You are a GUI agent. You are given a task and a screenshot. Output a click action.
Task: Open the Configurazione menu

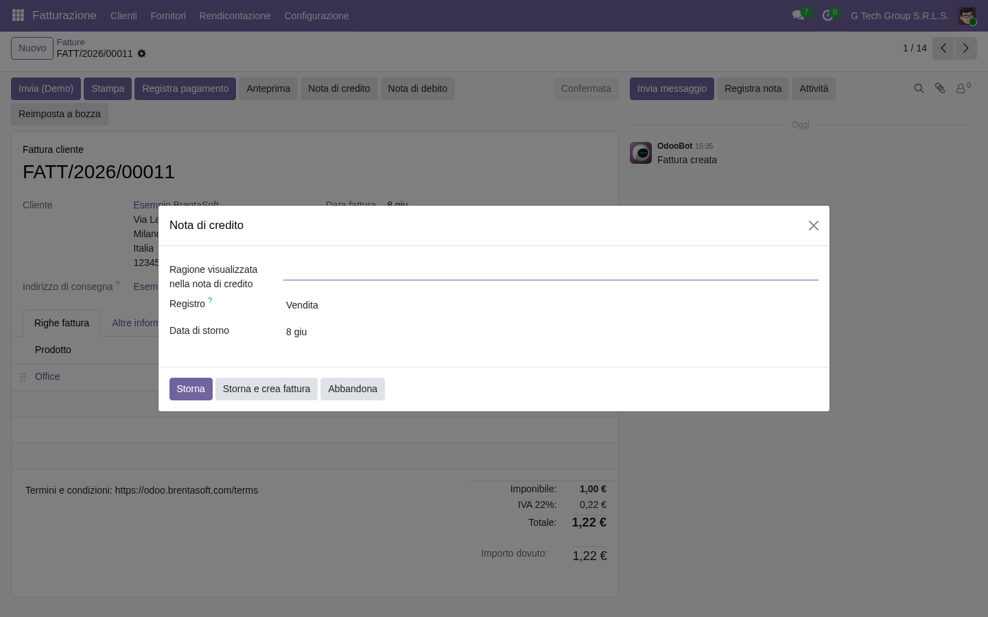click(x=316, y=15)
